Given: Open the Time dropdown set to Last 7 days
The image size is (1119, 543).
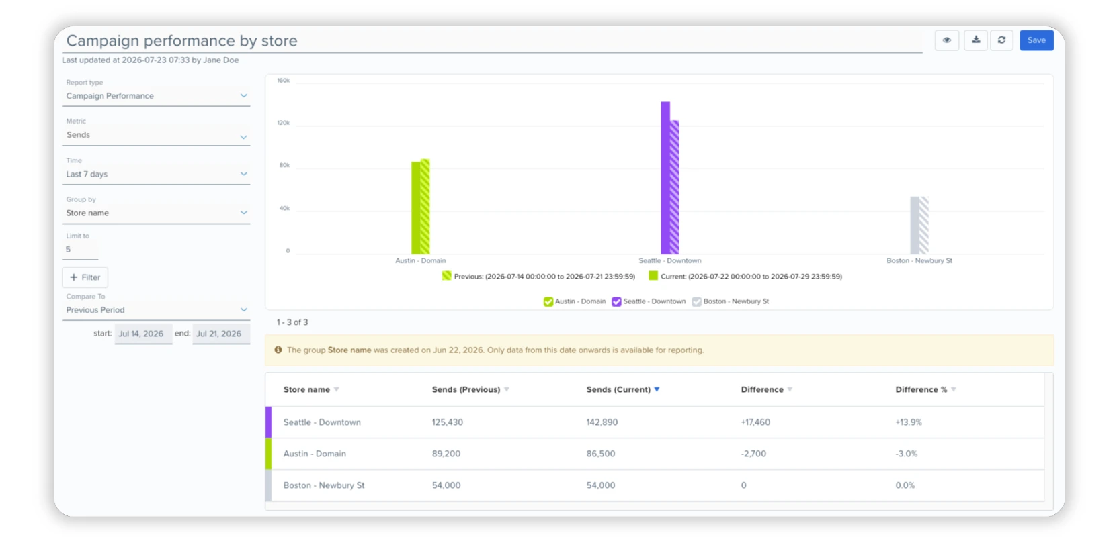Looking at the screenshot, I should click(x=156, y=175).
